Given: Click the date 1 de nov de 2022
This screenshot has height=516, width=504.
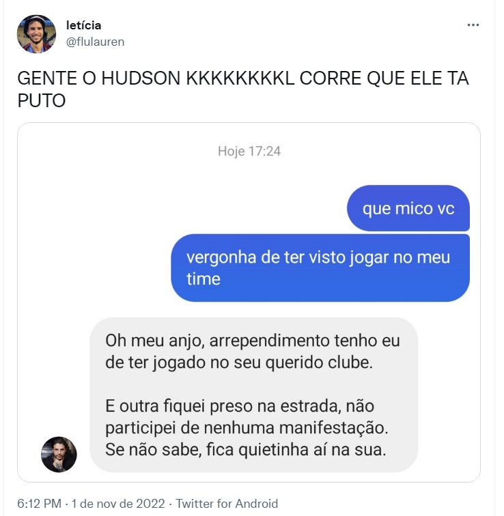Looking at the screenshot, I should pos(118,504).
